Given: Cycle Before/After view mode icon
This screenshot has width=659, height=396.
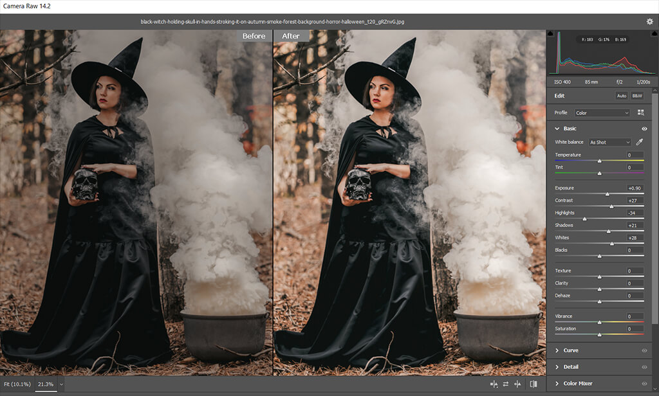Looking at the screenshot, I should [x=534, y=384].
